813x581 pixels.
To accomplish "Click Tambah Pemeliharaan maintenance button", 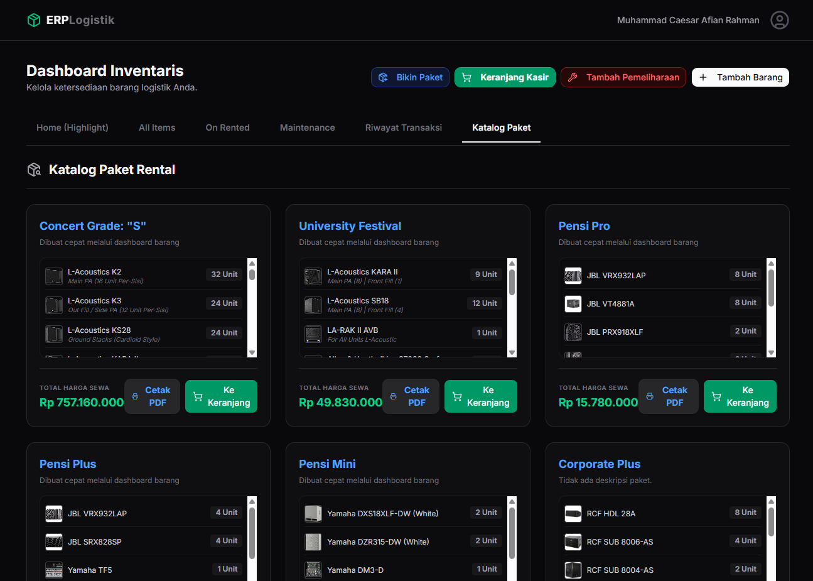I will tap(623, 77).
